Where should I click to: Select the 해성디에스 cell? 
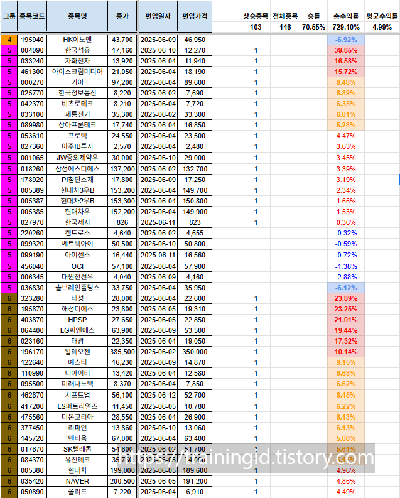(77, 309)
